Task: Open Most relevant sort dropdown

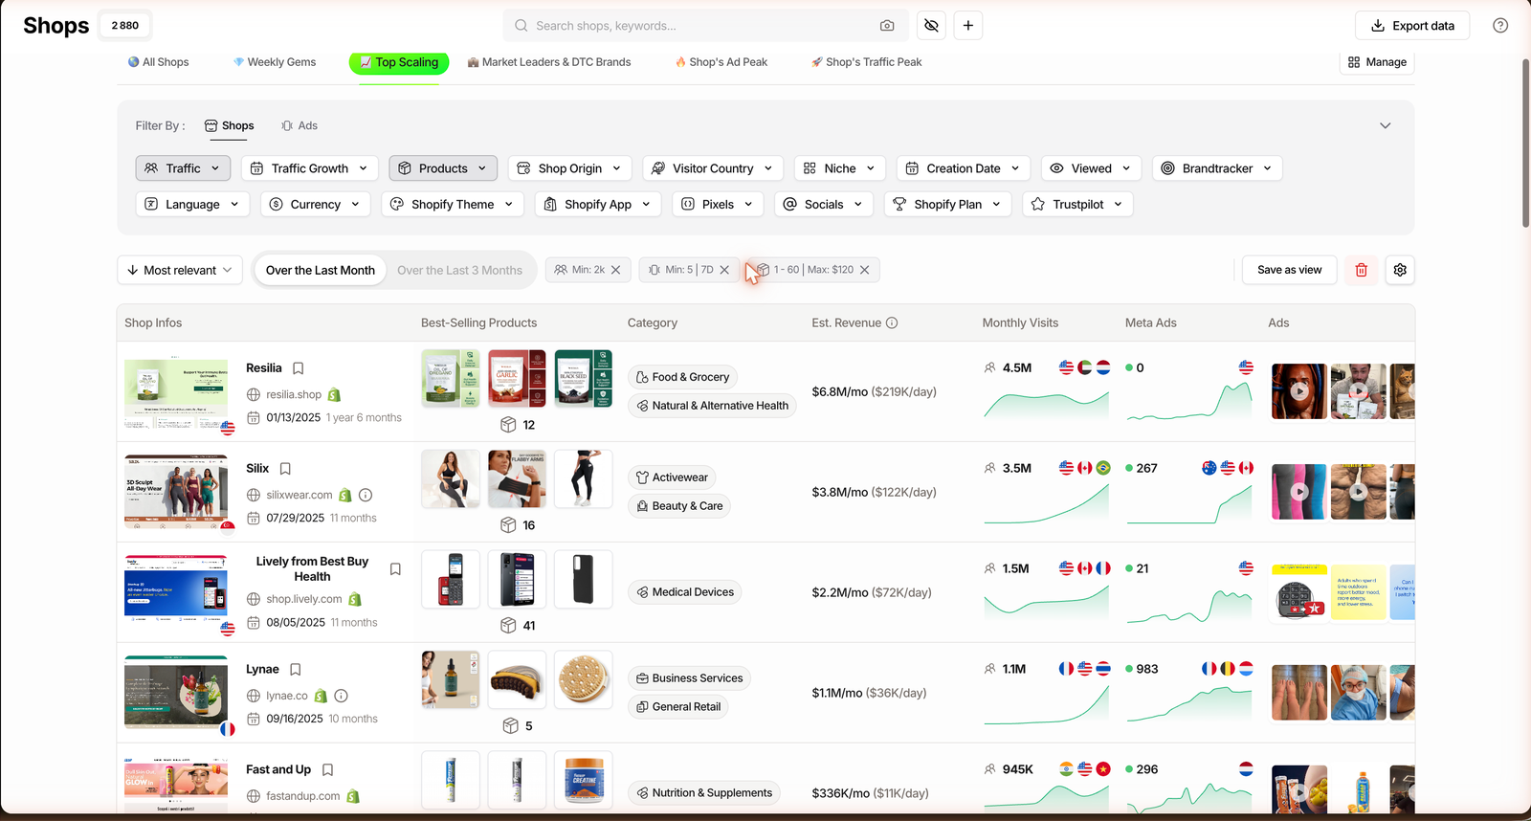Action: (180, 270)
